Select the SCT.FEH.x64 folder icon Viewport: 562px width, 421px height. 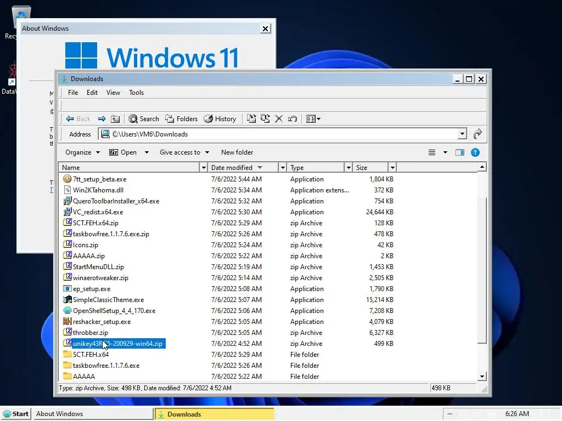click(x=67, y=355)
